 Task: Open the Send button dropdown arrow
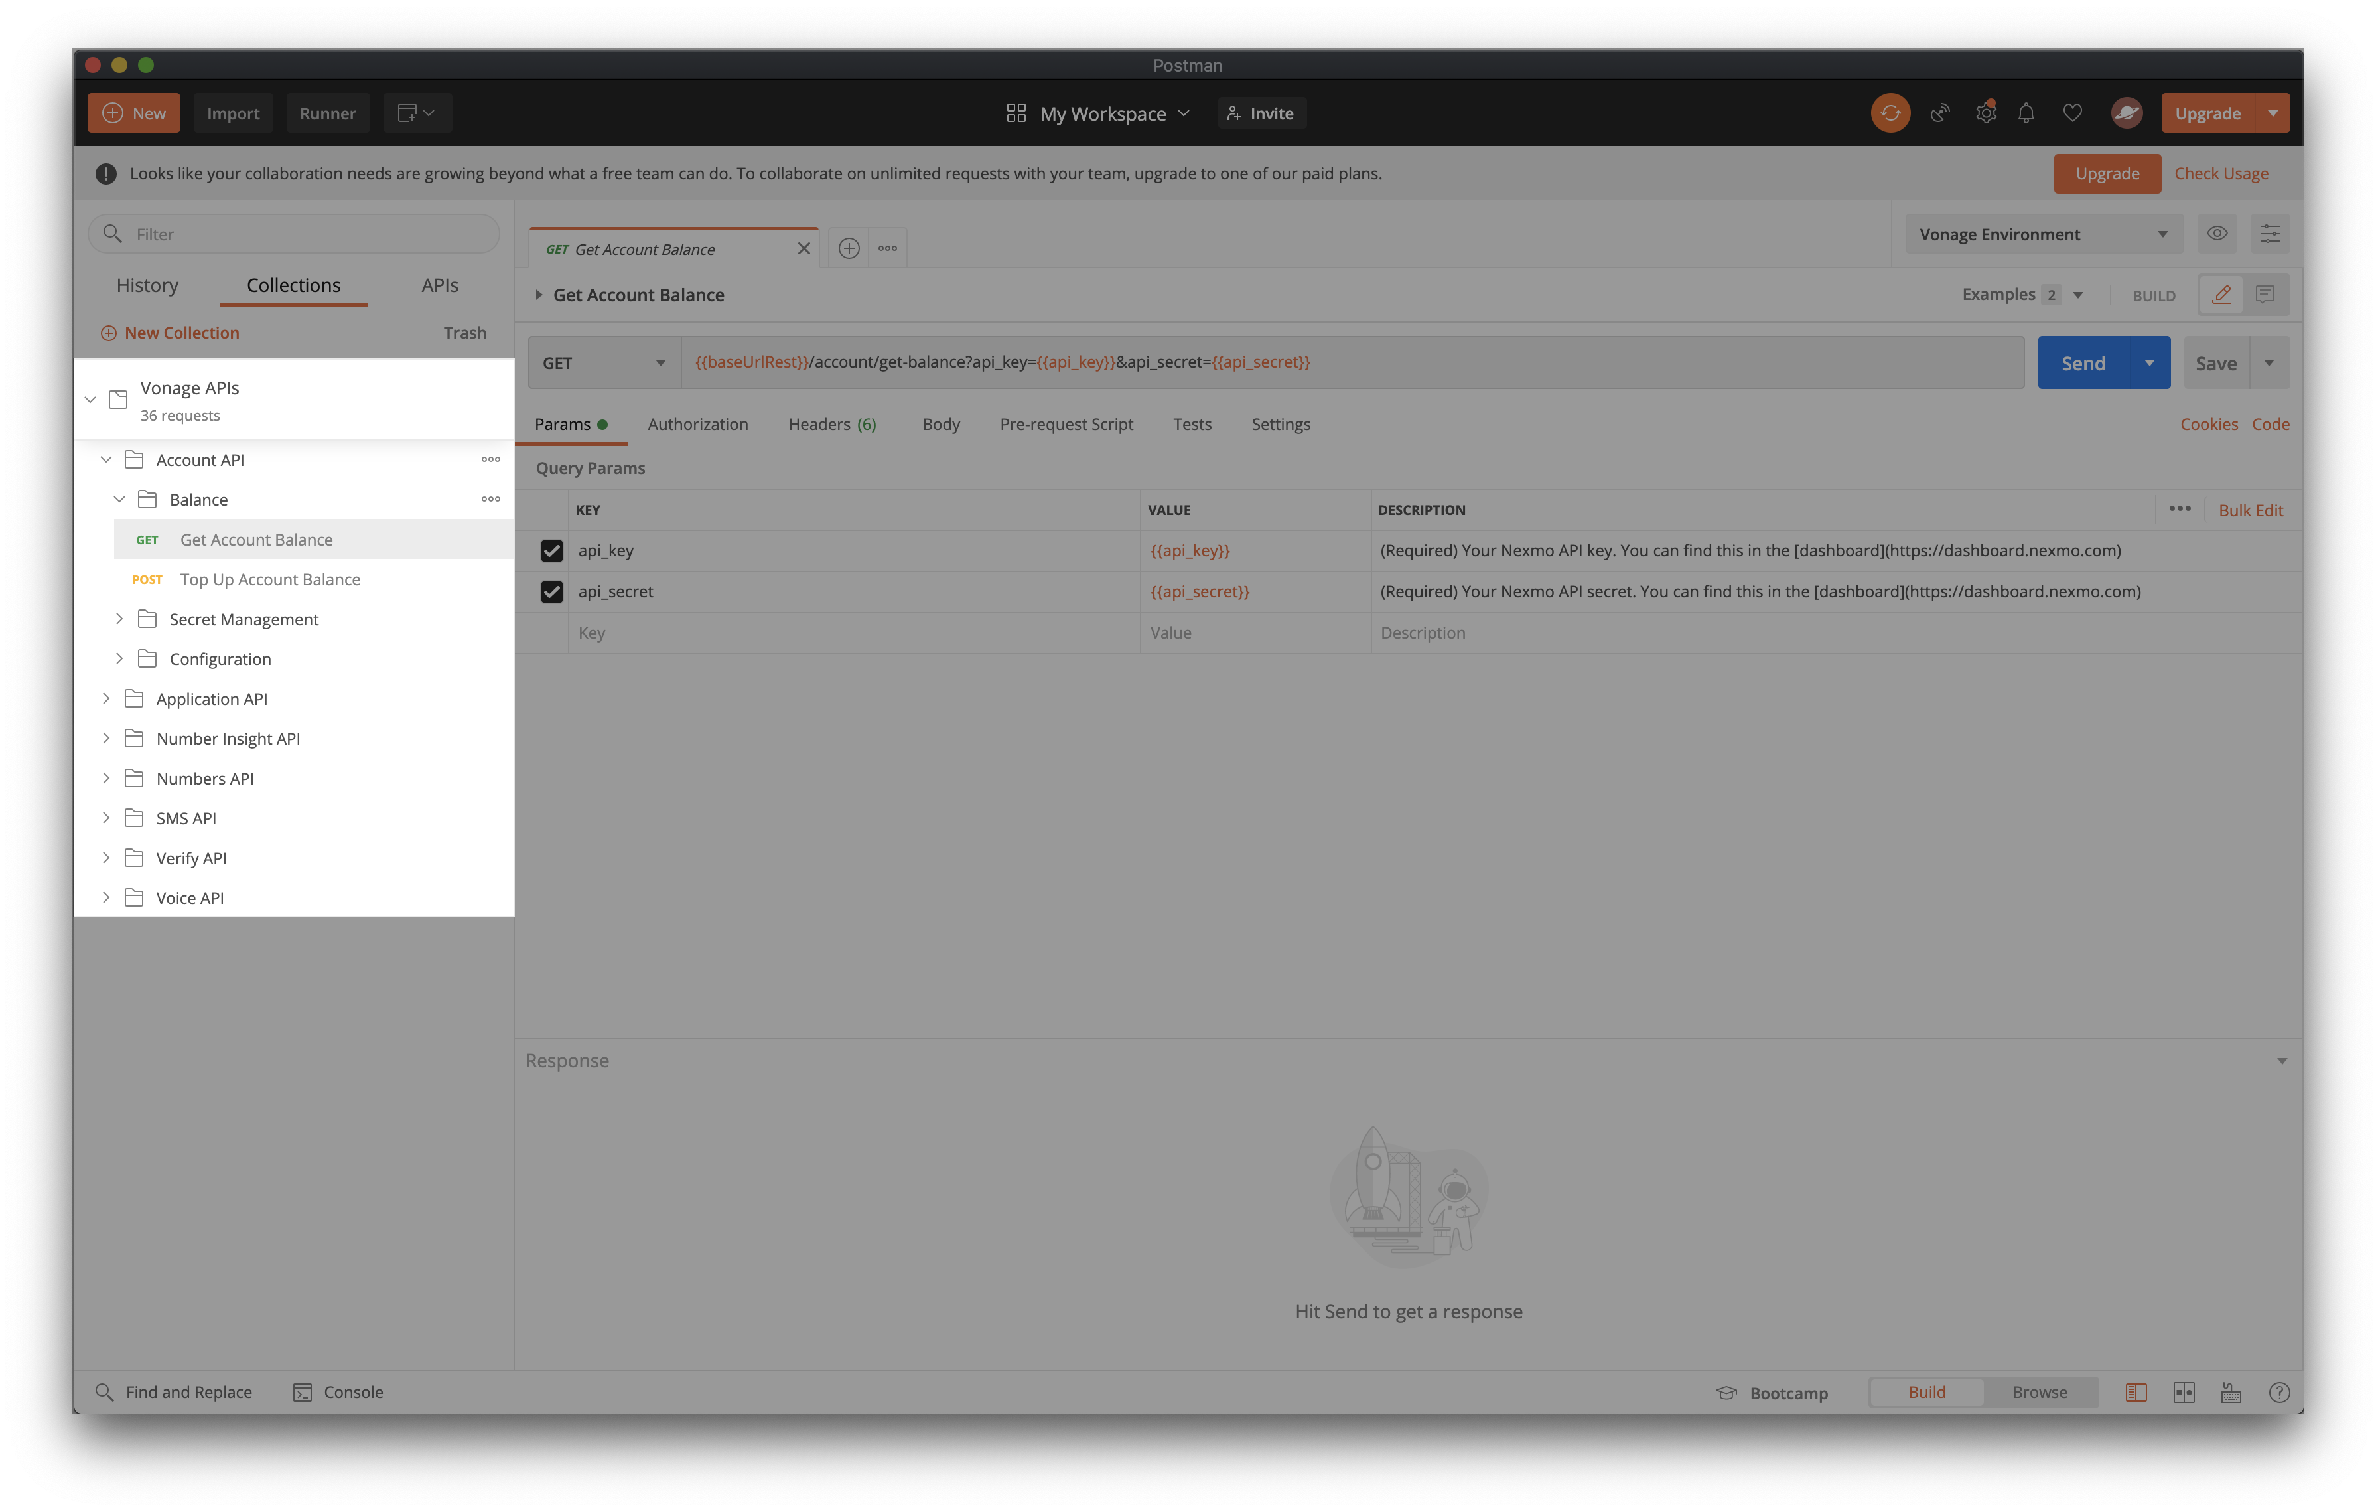click(2149, 362)
